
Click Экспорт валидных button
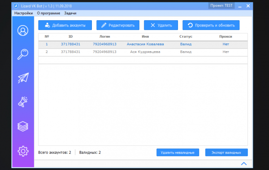coord(226,153)
